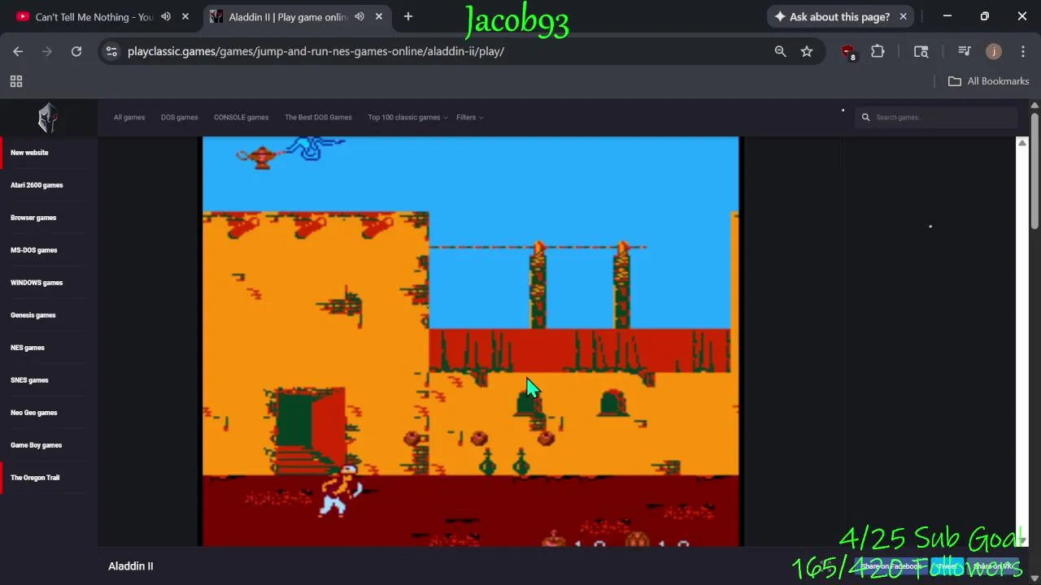The image size is (1041, 585).
Task: Click the site's helmet logo
Action: [x=48, y=118]
